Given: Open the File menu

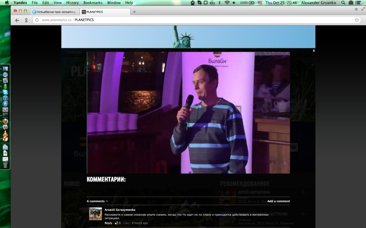Looking at the screenshot, I should [34, 3].
